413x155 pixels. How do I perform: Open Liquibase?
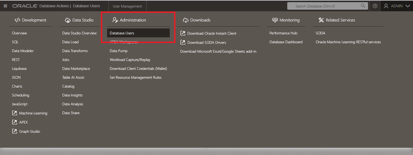click(x=19, y=69)
